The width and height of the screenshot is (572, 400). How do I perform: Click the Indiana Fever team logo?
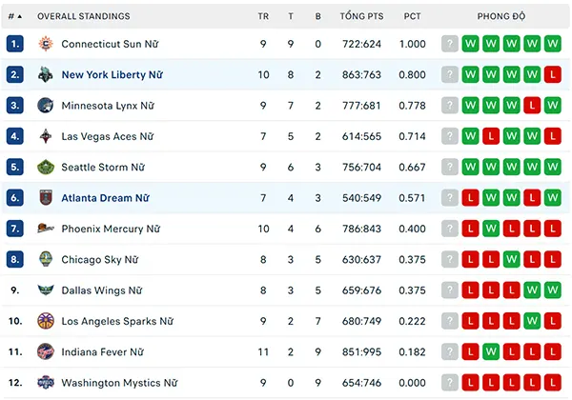tap(46, 352)
